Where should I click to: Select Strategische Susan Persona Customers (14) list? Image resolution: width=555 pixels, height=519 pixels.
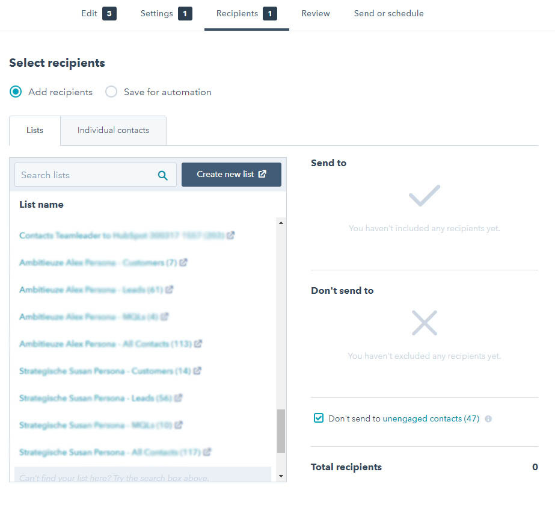tap(105, 371)
